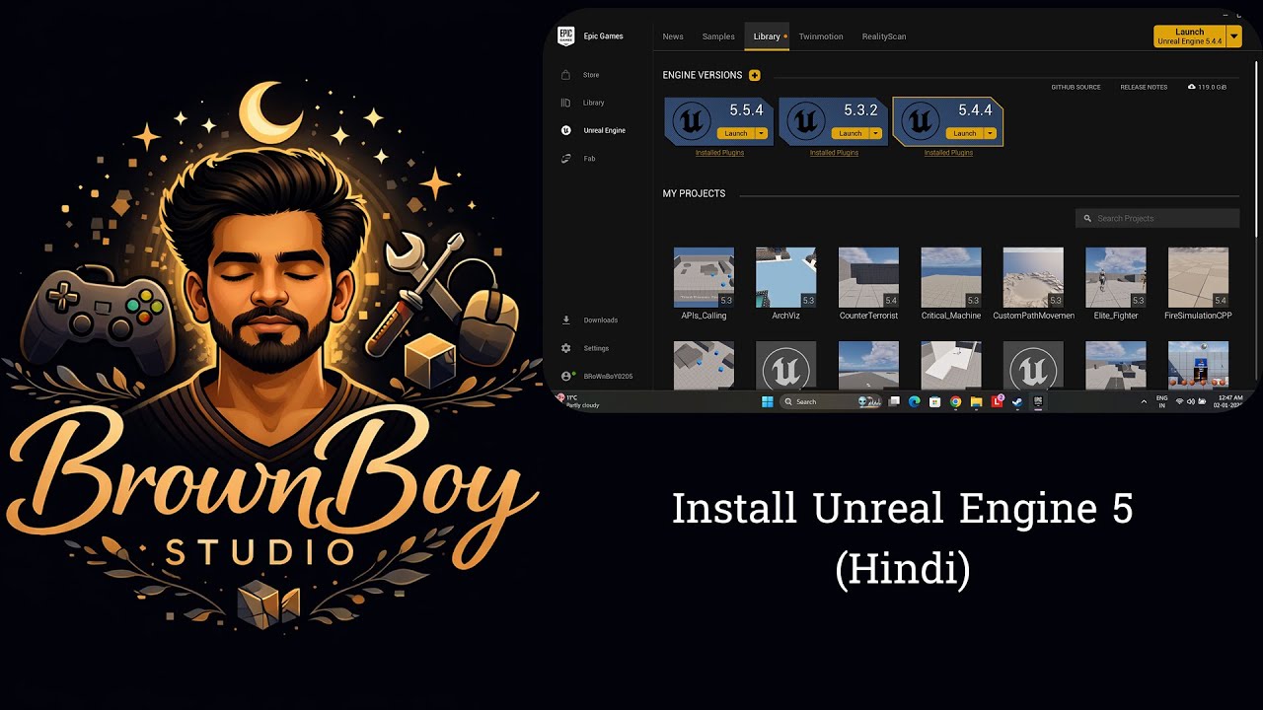This screenshot has height=710, width=1263.
Task: Open the Twinmotion tab
Action: pyautogui.click(x=821, y=36)
